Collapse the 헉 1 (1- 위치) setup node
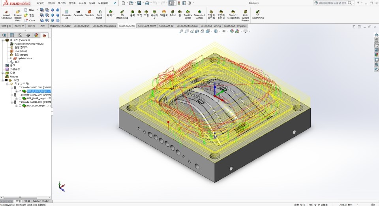This screenshot has height=206, width=379. point(7,84)
